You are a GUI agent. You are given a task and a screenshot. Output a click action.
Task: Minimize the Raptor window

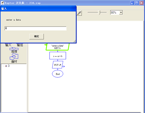click(x=132, y=3)
